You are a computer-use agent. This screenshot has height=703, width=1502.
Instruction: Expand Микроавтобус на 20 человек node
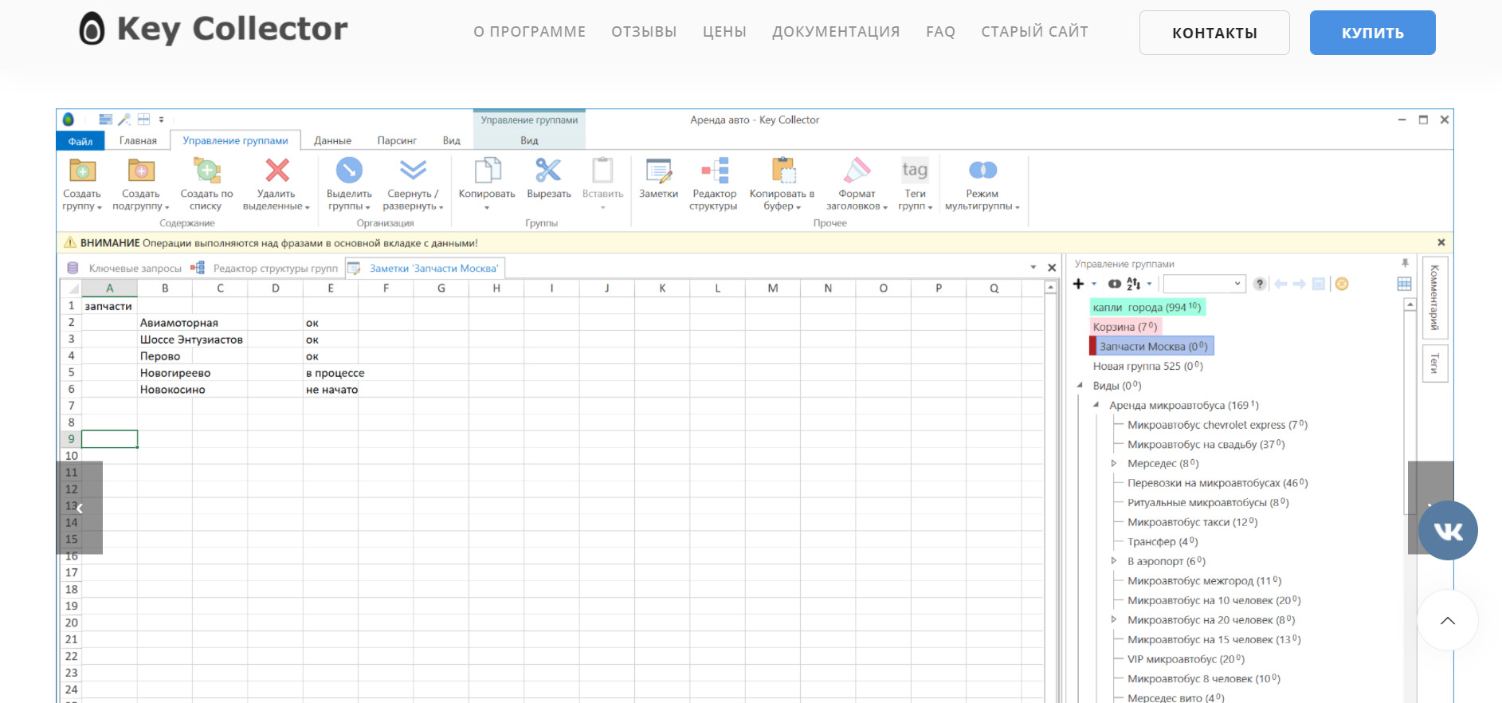tap(1114, 619)
